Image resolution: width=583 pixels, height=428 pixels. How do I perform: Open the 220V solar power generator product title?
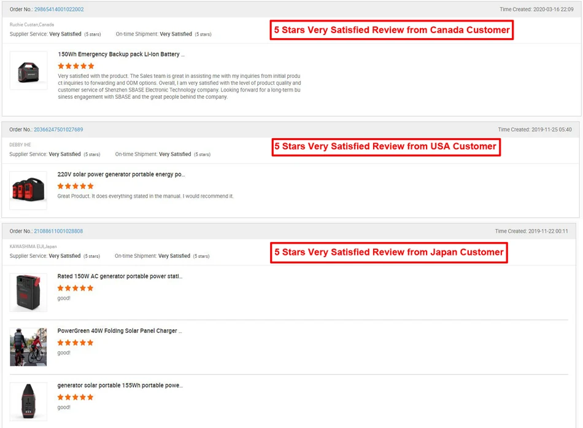(x=121, y=174)
